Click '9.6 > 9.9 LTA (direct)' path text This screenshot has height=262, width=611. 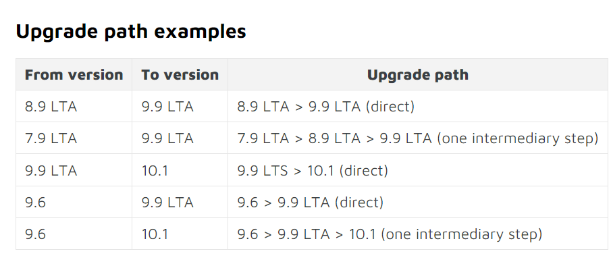coord(310,203)
